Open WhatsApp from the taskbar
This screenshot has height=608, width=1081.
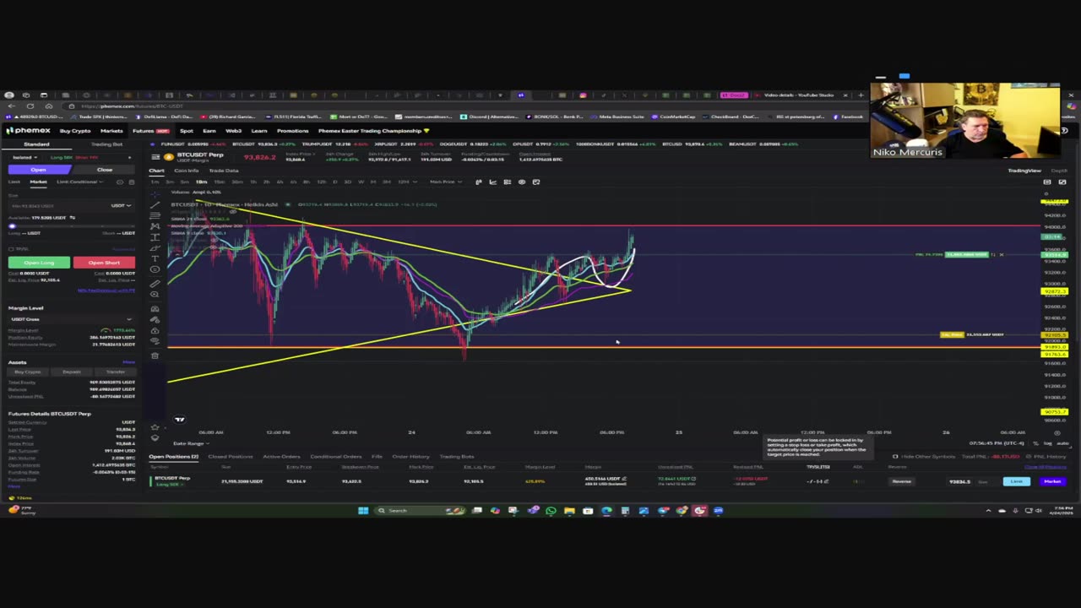click(551, 510)
